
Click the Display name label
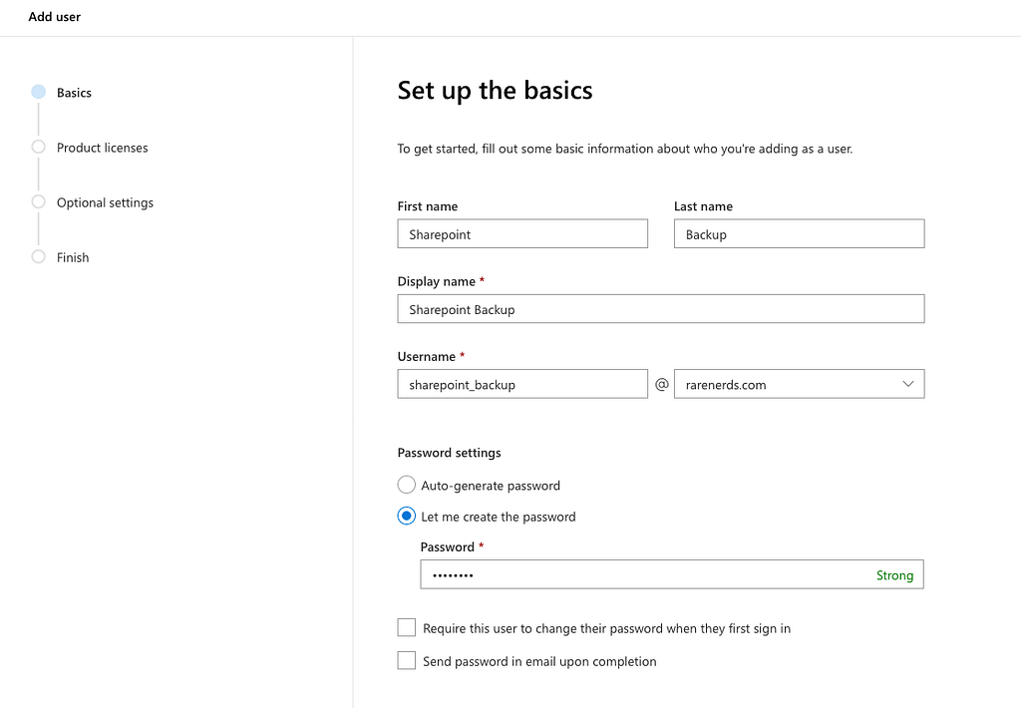(x=437, y=281)
